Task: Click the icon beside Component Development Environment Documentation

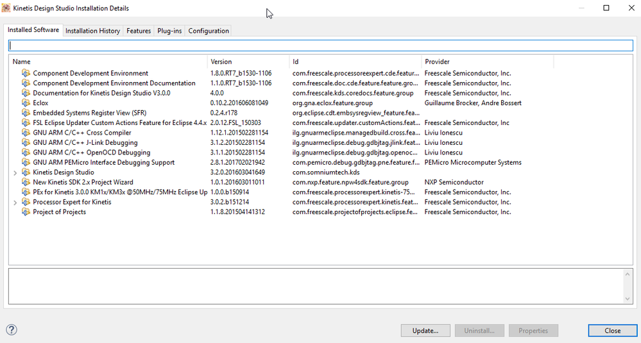Action: coord(26,83)
